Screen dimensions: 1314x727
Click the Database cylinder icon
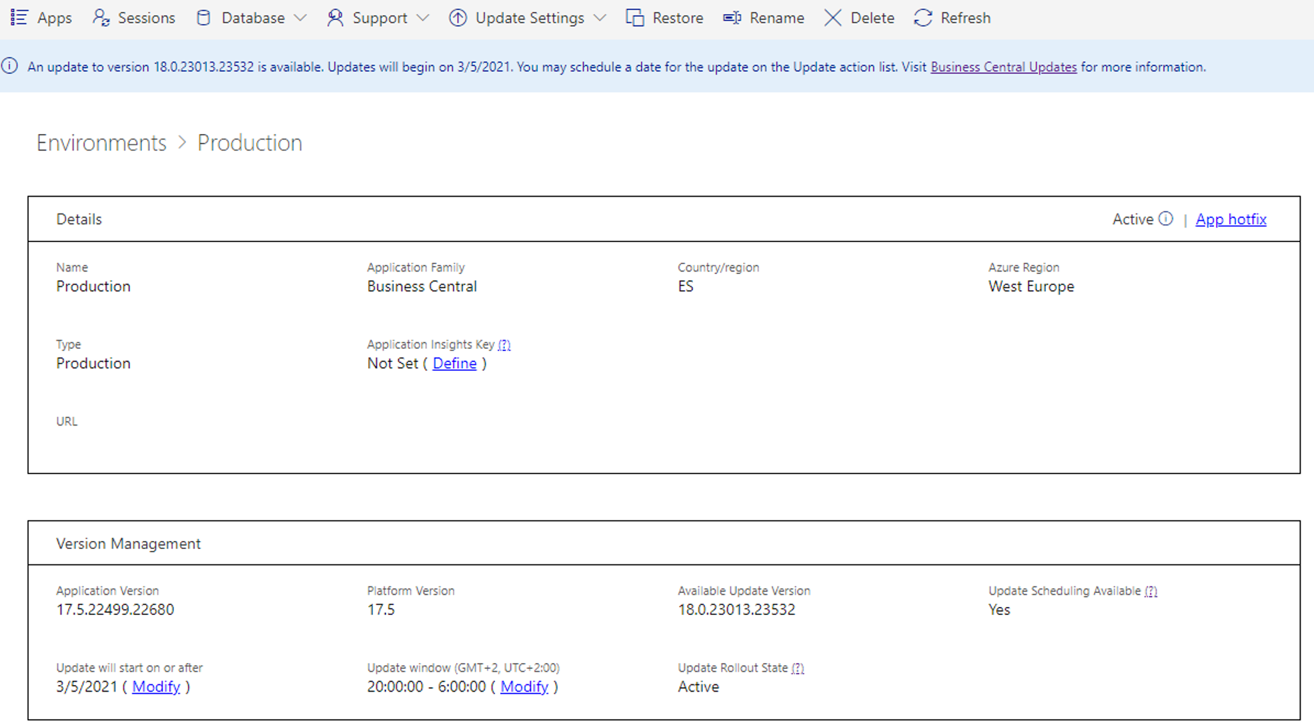(x=203, y=17)
